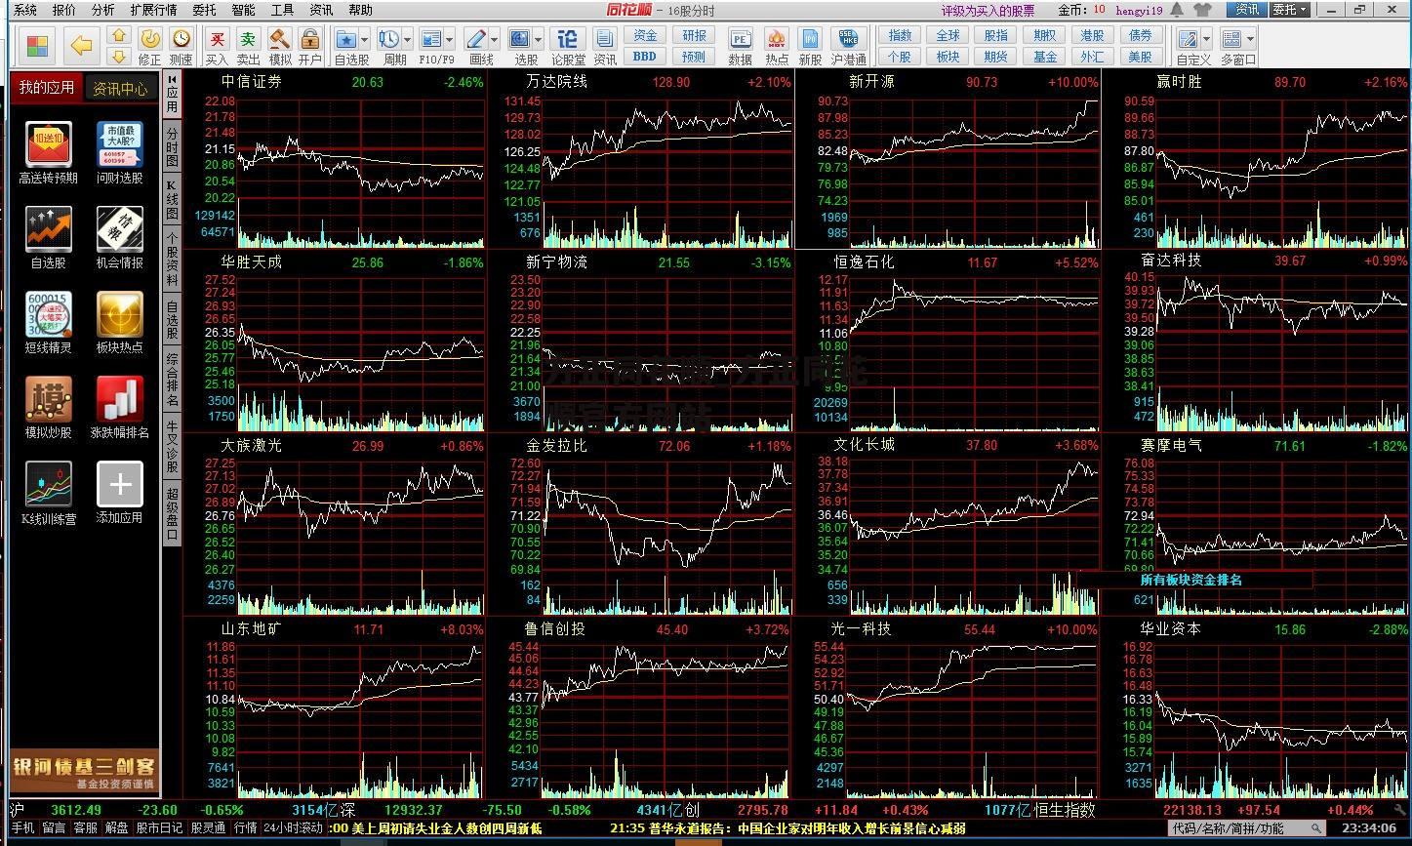Expand the 自选股 dropdown arrow
This screenshot has width=1412, height=846.
pos(364,40)
